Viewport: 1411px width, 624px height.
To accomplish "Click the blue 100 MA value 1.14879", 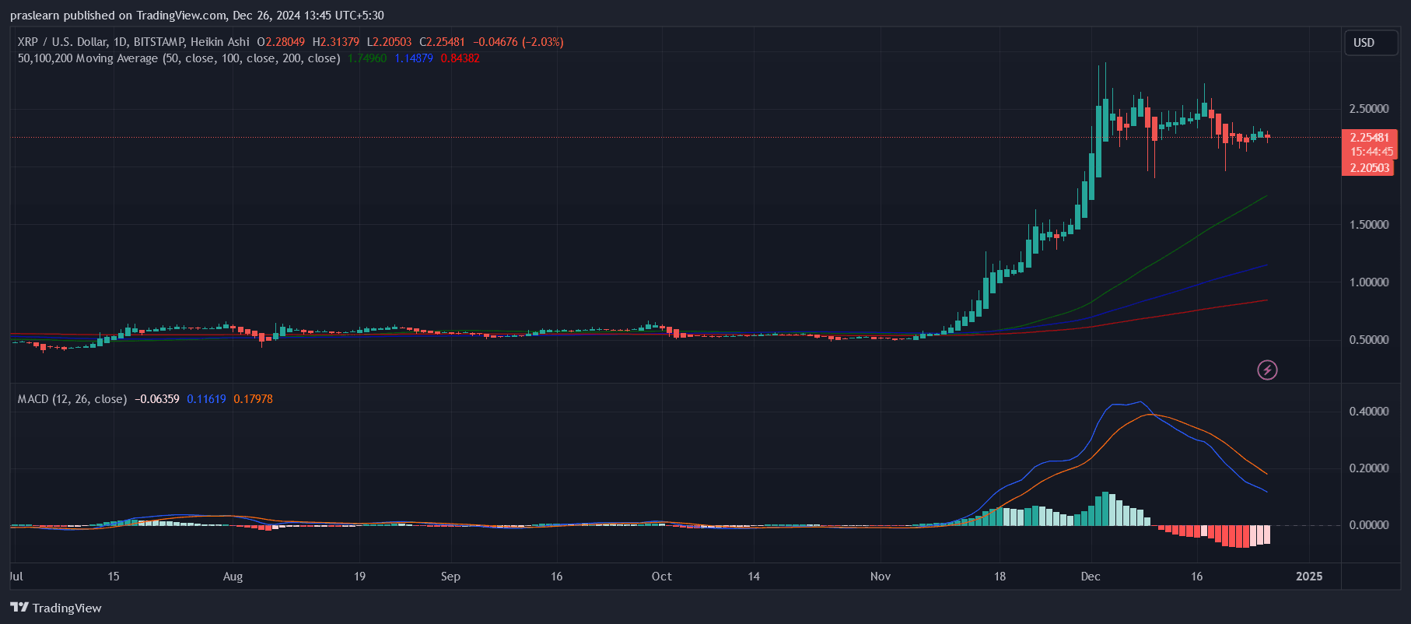I will [x=414, y=58].
